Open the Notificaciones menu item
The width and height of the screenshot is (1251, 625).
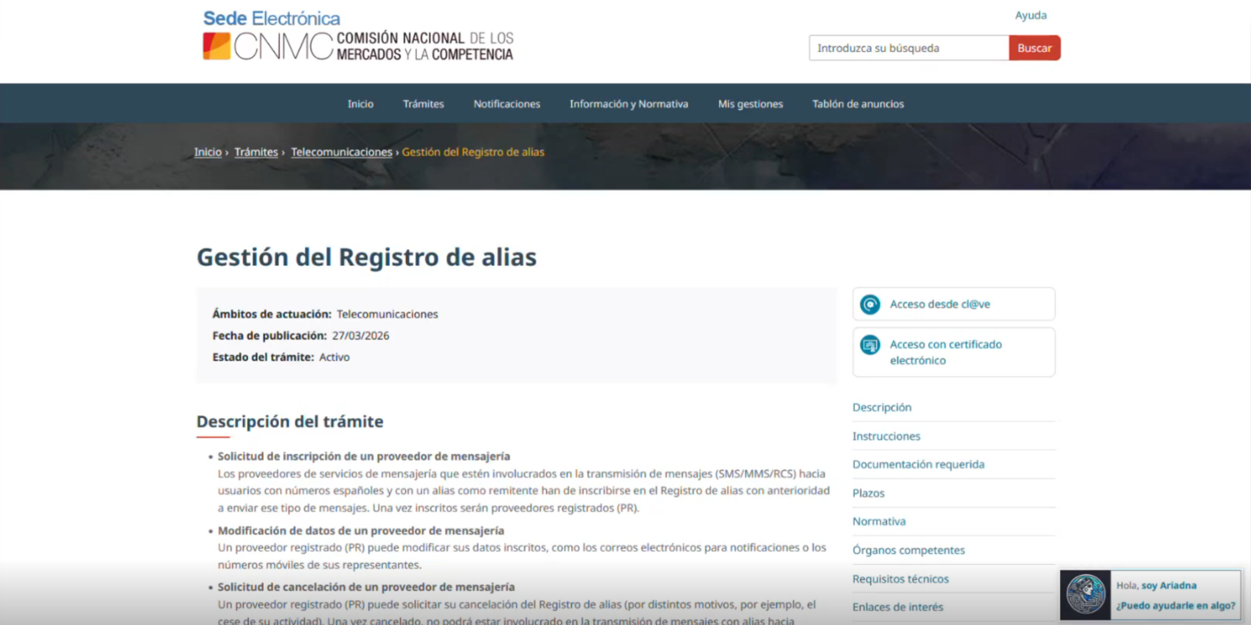pyautogui.click(x=507, y=104)
